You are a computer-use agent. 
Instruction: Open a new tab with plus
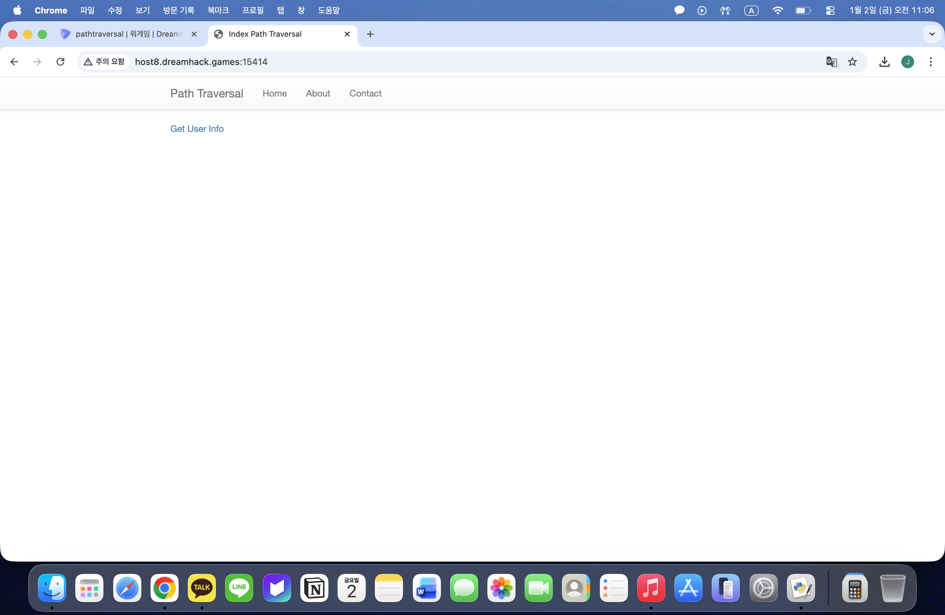tap(370, 34)
